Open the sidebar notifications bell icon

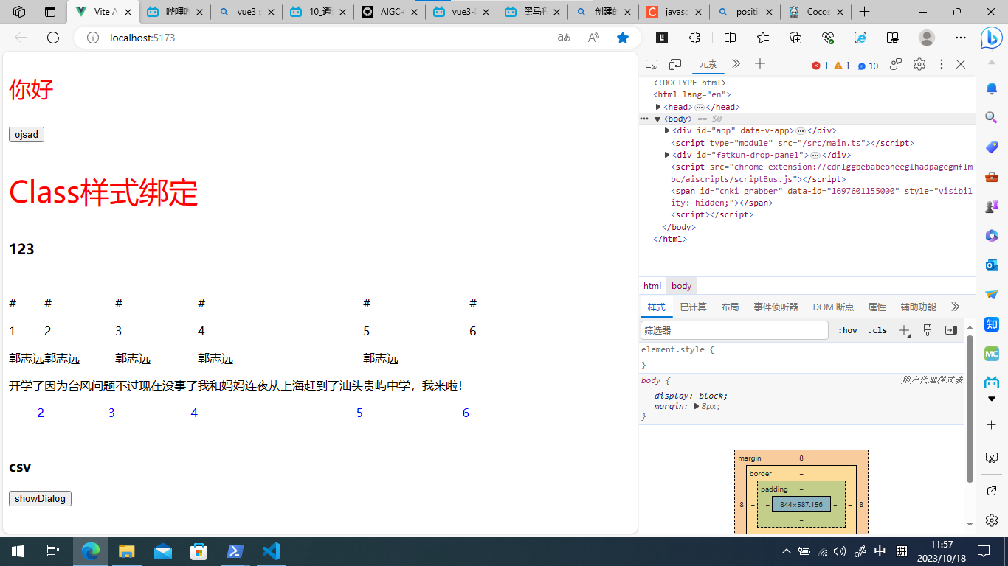pos(992,88)
